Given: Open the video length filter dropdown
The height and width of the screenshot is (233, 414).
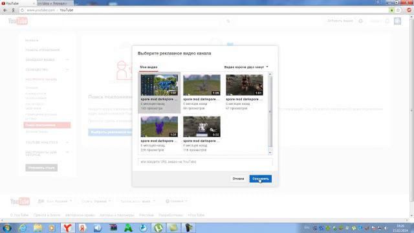Looking at the screenshot, I should click(246, 67).
